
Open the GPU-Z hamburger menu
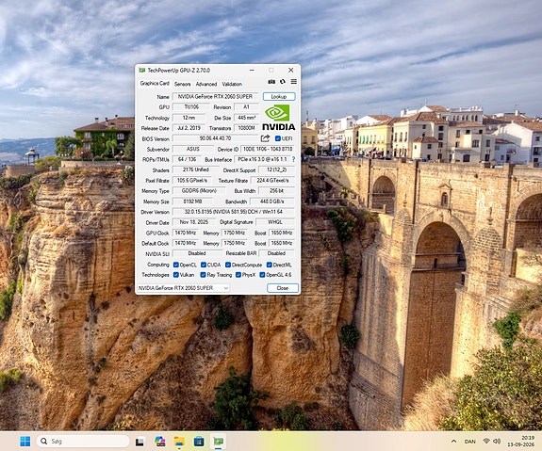(x=294, y=82)
